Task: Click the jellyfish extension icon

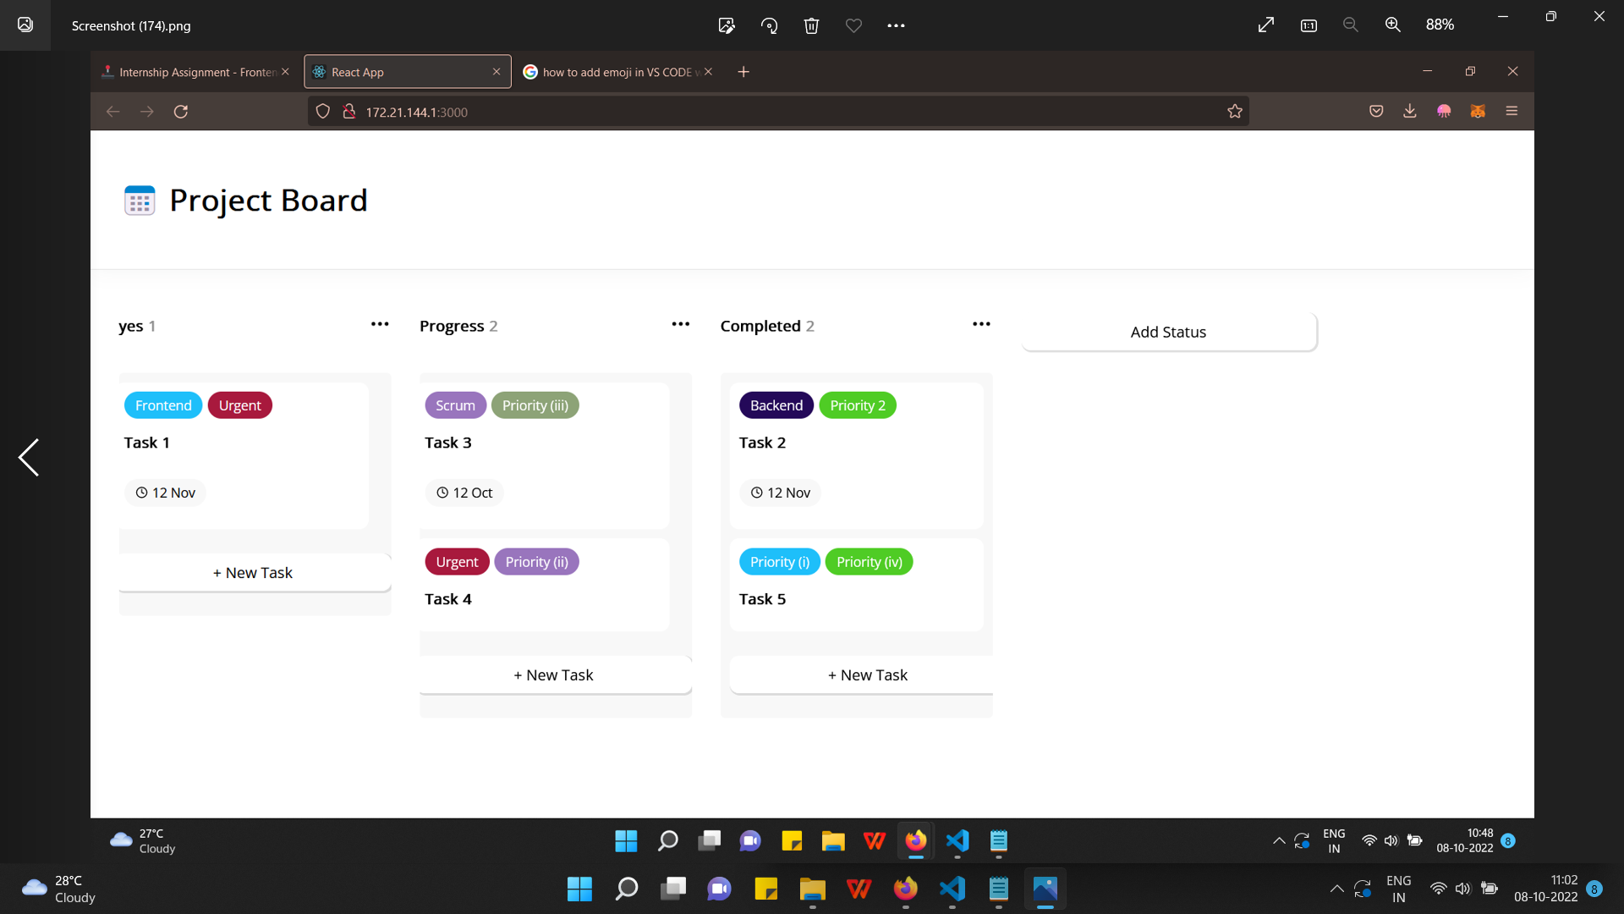Action: click(x=1444, y=111)
